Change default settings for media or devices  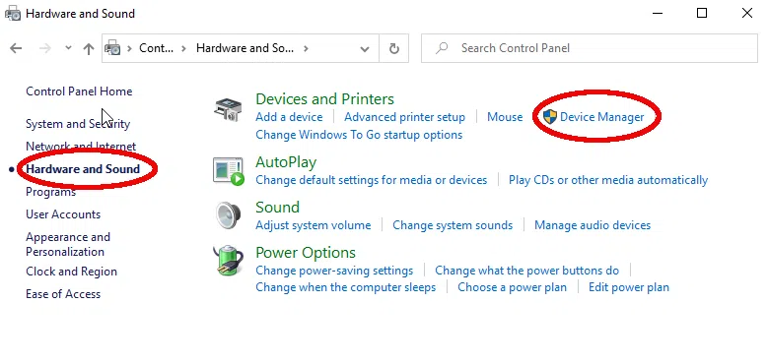click(372, 180)
